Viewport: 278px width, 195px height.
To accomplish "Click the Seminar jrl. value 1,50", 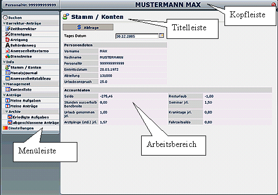I will [208, 103].
